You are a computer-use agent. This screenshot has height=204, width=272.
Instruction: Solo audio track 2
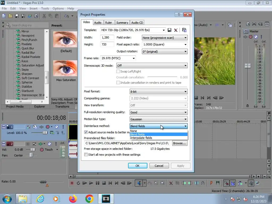tap(56, 144)
